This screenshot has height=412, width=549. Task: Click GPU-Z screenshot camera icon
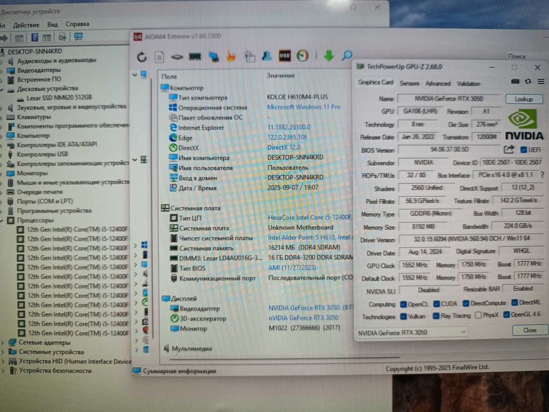515,81
